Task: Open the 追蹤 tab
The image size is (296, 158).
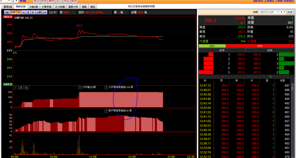Action: click(x=84, y=7)
